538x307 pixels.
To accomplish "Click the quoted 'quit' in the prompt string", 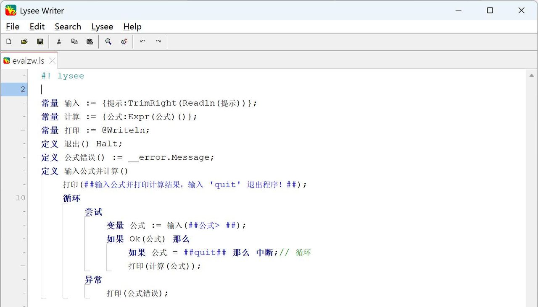I will [225, 185].
